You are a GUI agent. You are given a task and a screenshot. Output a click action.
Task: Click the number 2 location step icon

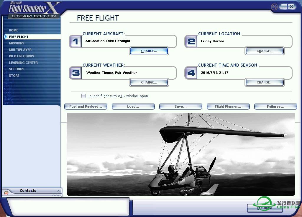click(191, 41)
